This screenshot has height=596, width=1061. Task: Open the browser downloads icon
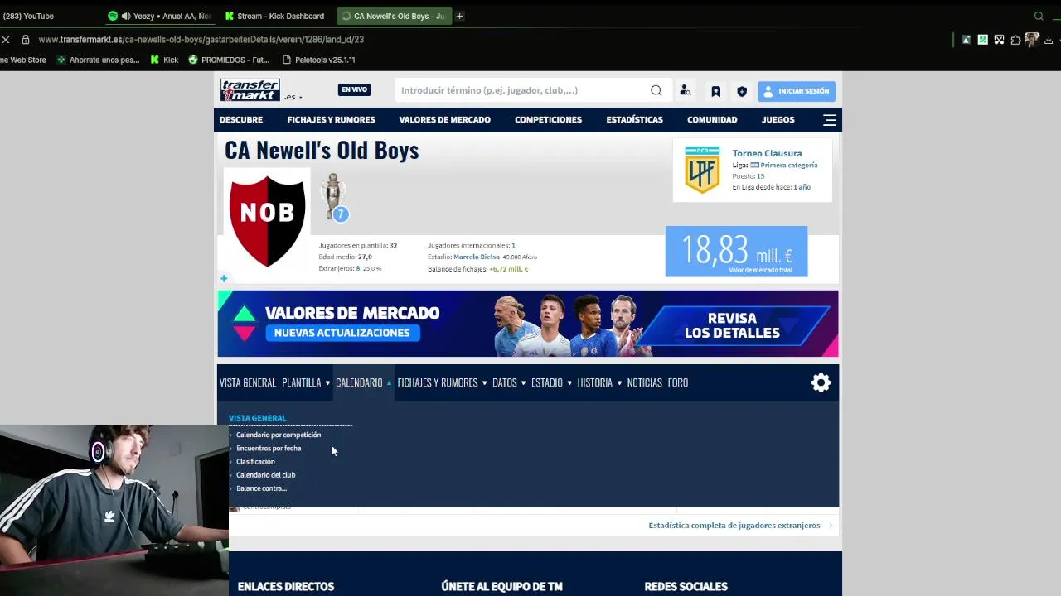1049,40
